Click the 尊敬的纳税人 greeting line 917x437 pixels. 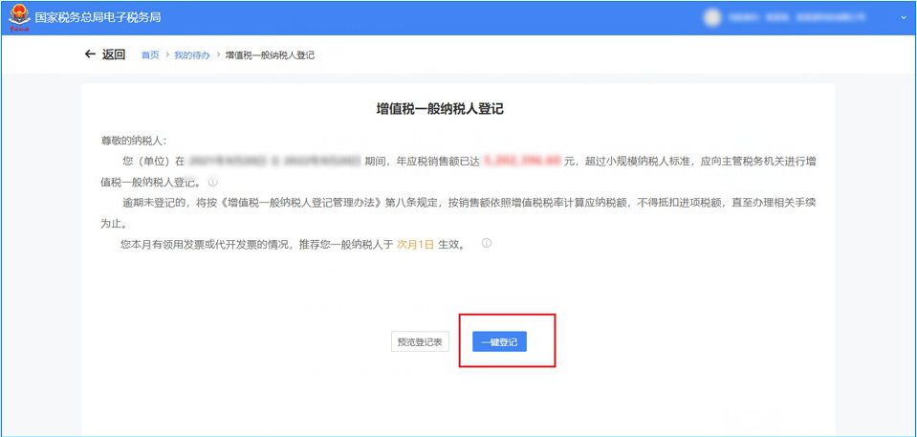pyautogui.click(x=134, y=141)
